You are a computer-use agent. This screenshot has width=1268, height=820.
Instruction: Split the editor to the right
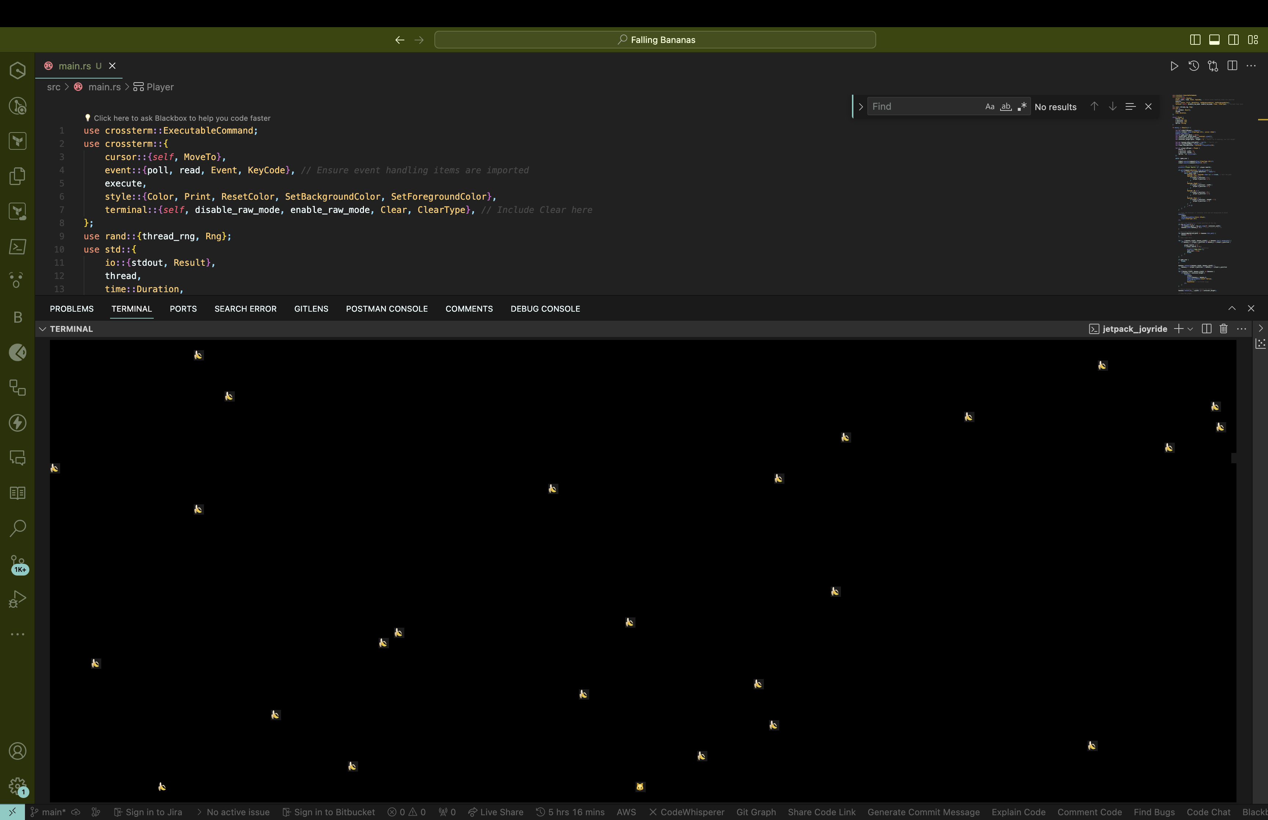pos(1232,66)
